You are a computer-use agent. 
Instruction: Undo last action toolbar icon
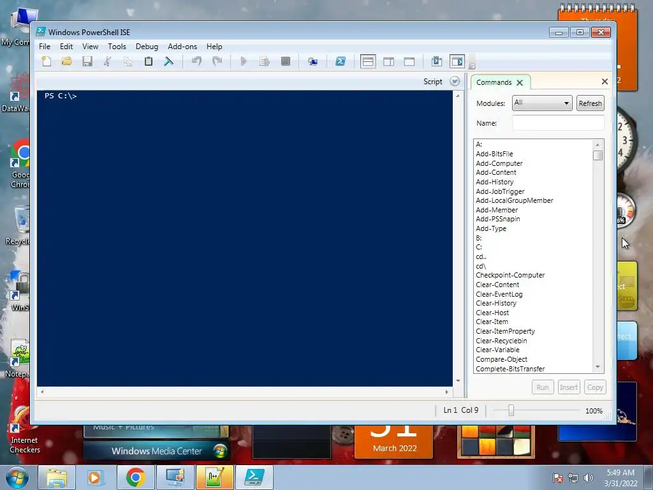point(196,62)
